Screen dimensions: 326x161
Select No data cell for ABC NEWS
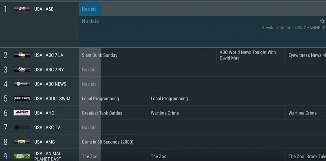click(x=203, y=84)
